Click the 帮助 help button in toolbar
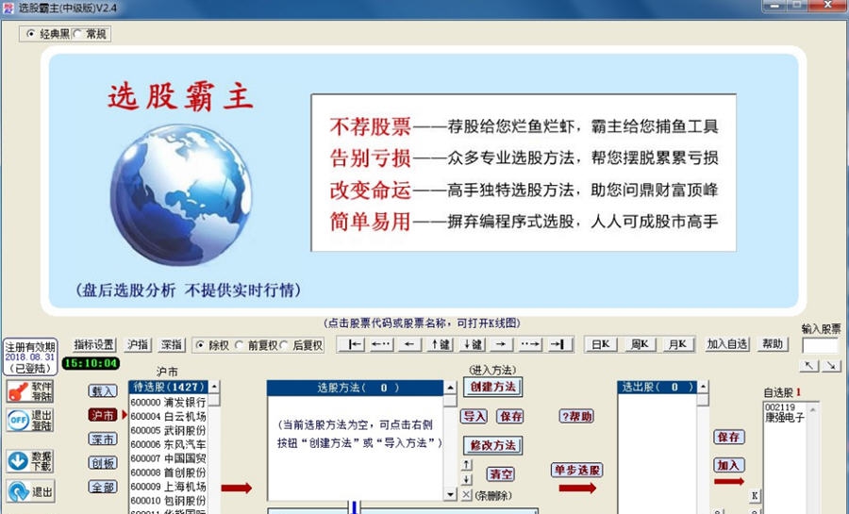This screenshot has width=849, height=514. [x=773, y=344]
